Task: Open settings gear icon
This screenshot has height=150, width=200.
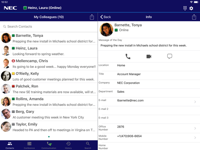Action: point(191,8)
